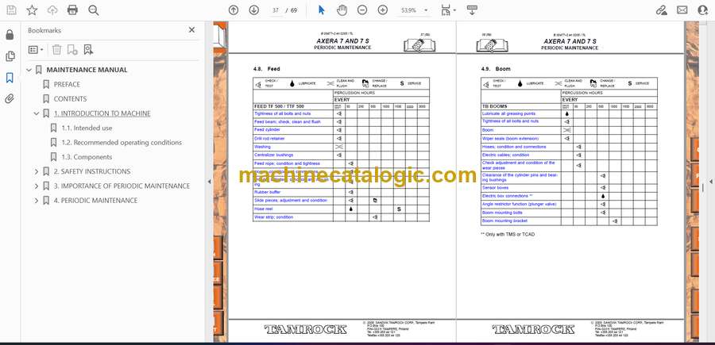Click 'Centralizer bushings' link

click(272, 155)
